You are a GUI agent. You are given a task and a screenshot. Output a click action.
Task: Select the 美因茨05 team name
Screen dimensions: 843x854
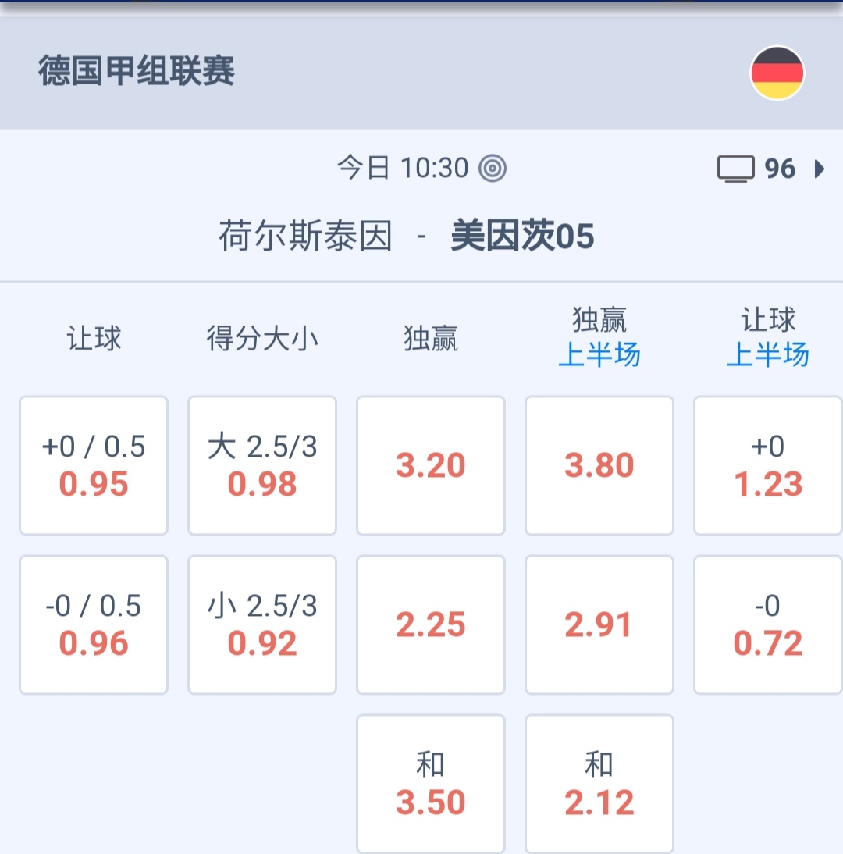[x=522, y=236]
